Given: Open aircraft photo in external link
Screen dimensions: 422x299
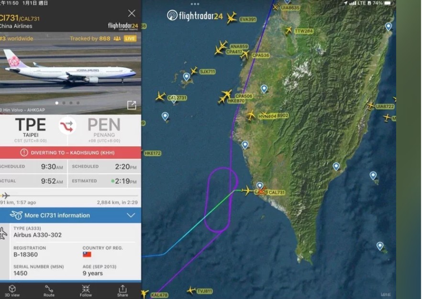Looking at the screenshot, I should point(131,105).
